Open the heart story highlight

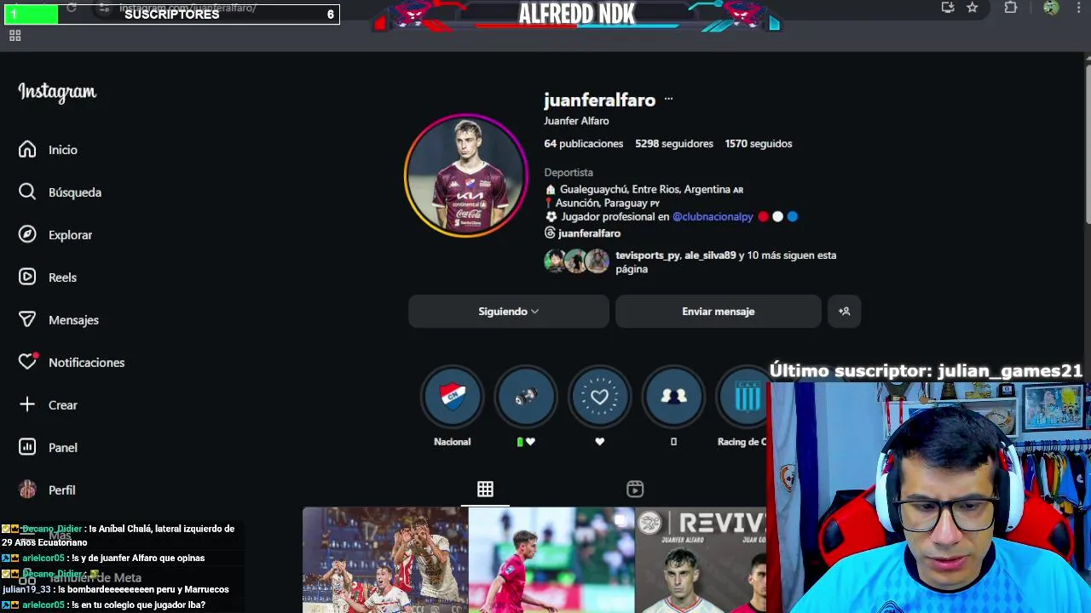click(x=599, y=396)
